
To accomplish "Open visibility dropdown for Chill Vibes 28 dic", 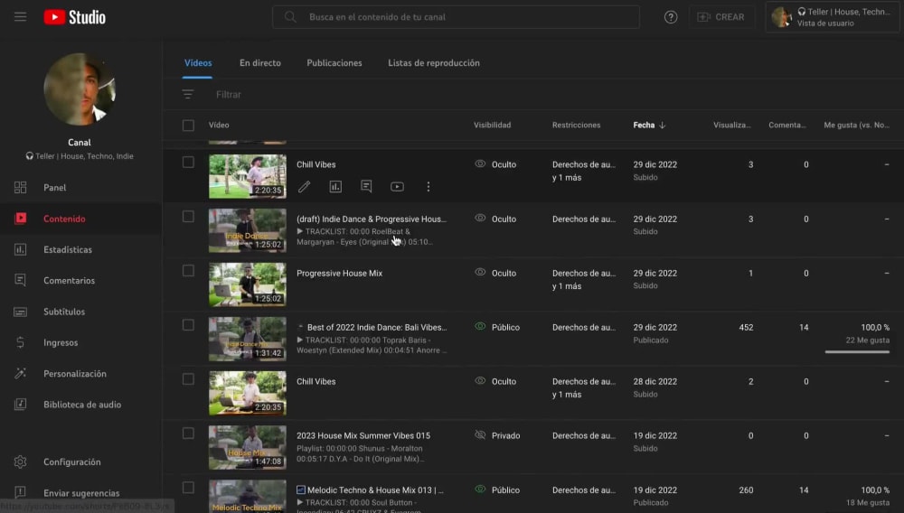I will [x=495, y=381].
